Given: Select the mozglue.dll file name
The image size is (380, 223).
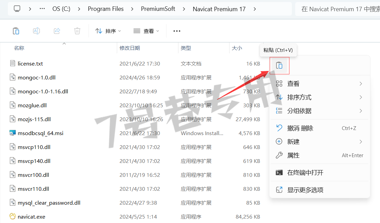Looking at the screenshot, I should point(32,105).
